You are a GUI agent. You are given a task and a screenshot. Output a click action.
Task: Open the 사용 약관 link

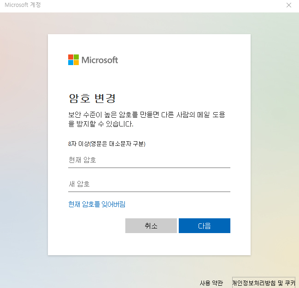211,283
